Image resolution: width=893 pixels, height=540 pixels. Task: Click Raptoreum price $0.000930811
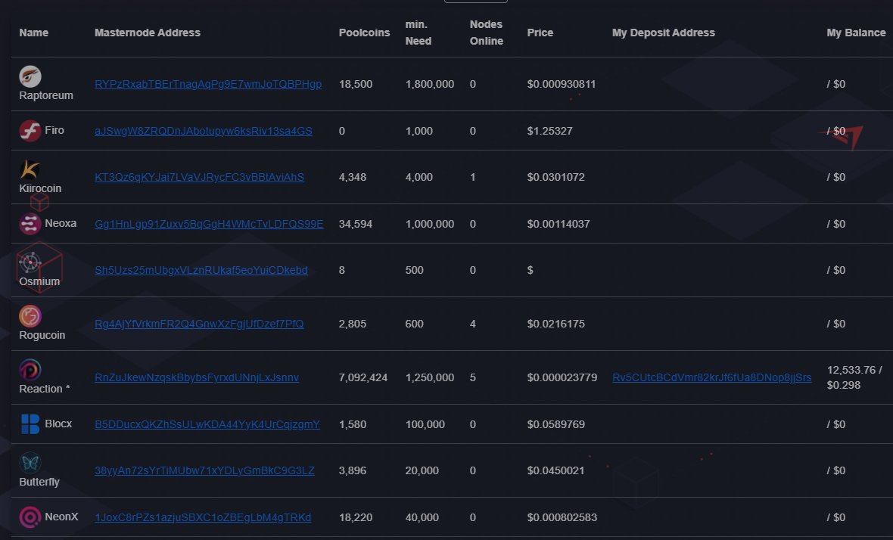click(x=562, y=84)
